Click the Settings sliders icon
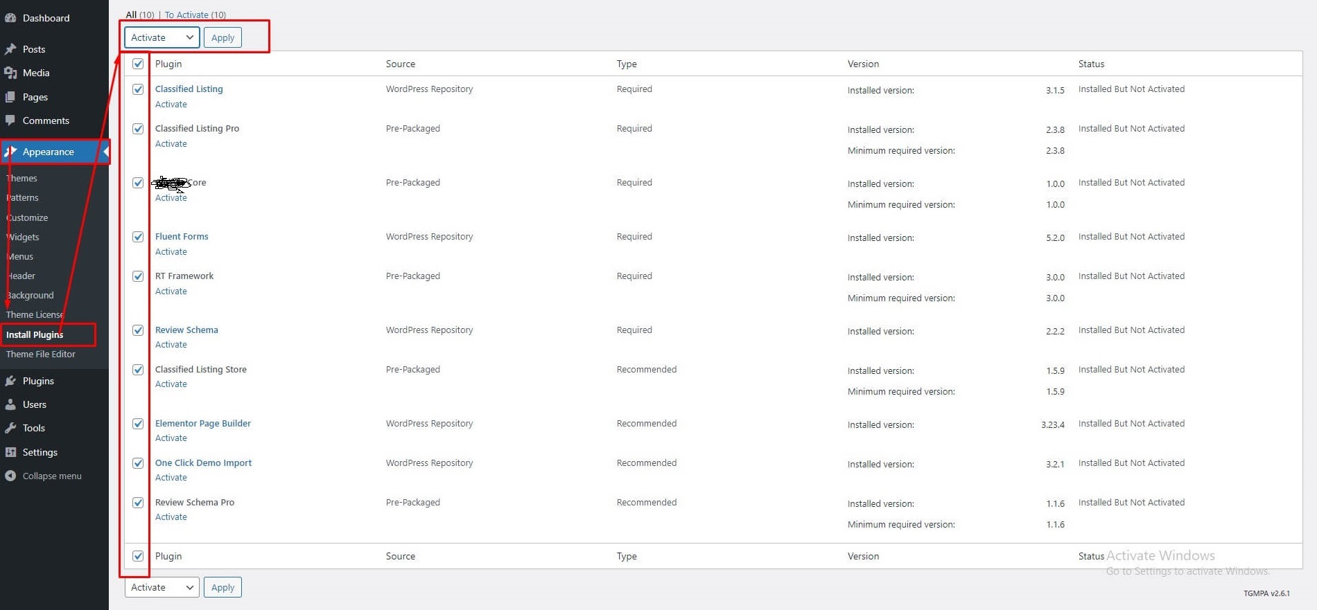 [x=10, y=452]
